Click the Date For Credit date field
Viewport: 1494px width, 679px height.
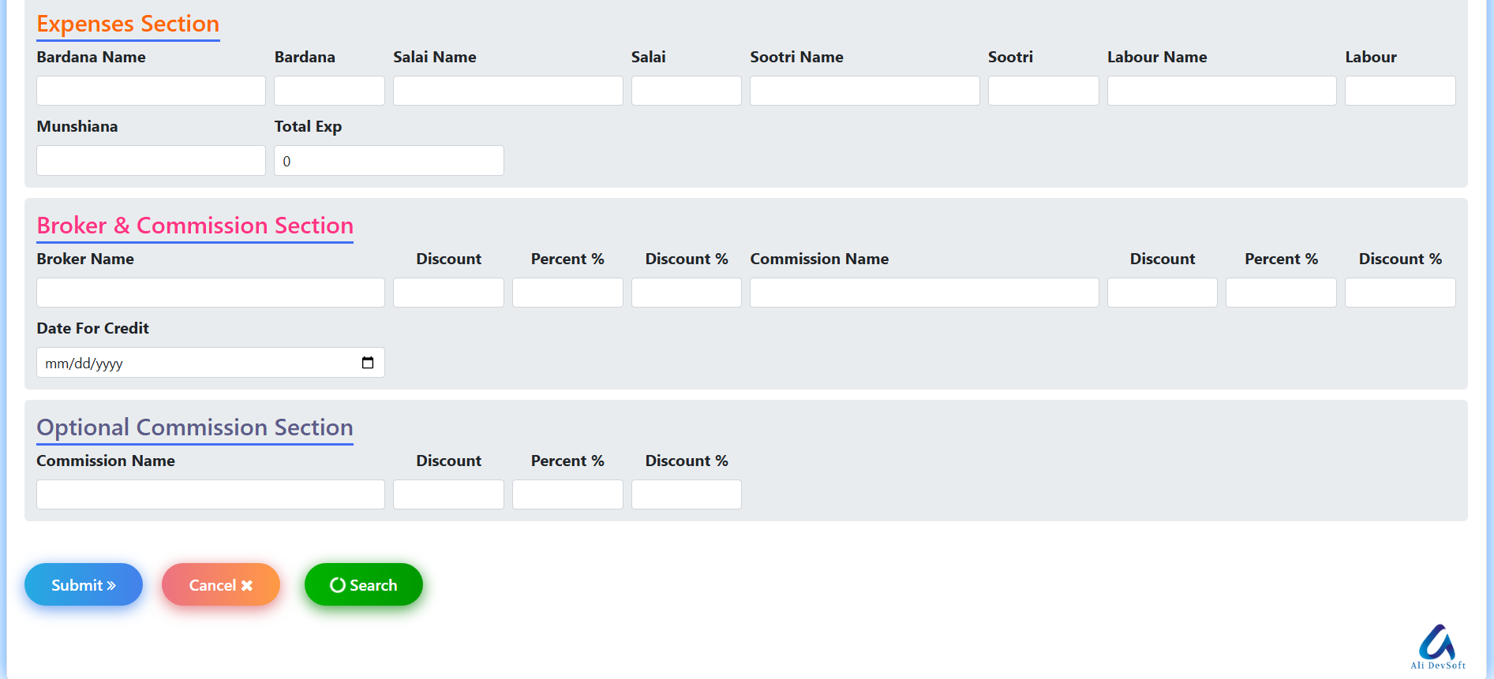coord(197,363)
